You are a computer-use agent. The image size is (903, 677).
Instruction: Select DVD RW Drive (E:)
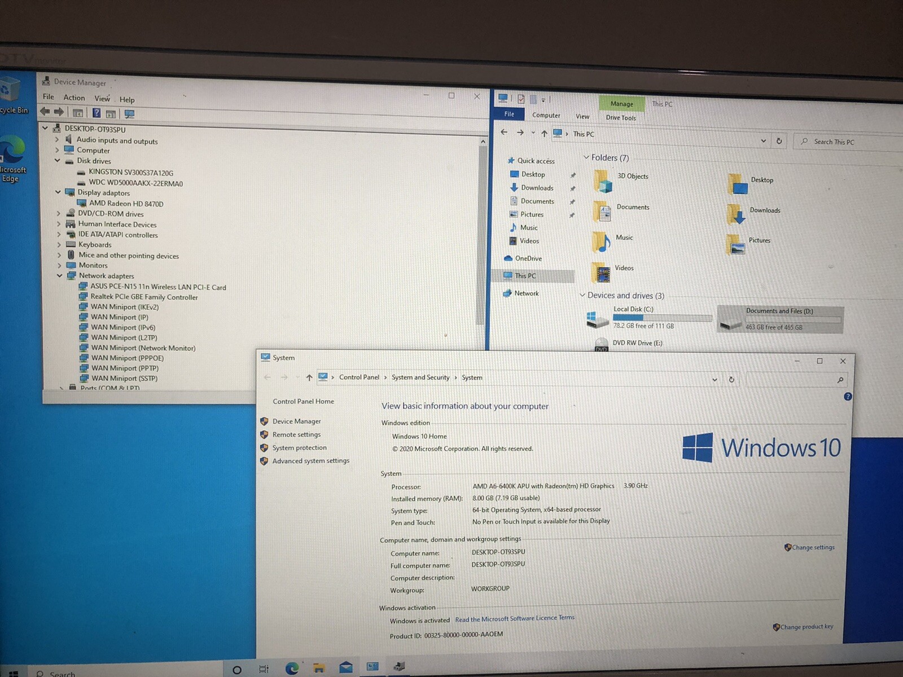(x=629, y=343)
